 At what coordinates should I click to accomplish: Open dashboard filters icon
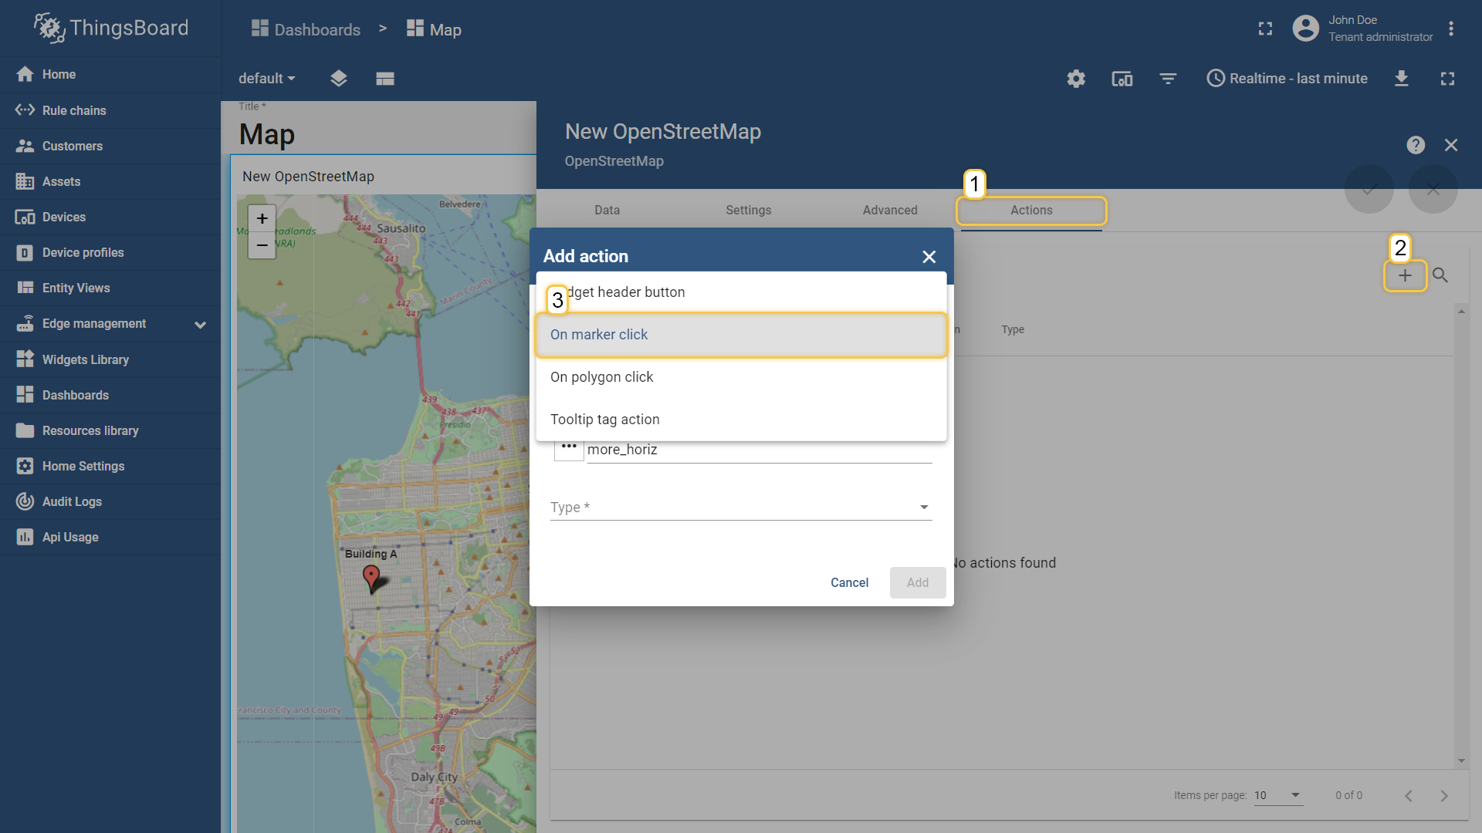[x=1168, y=79]
